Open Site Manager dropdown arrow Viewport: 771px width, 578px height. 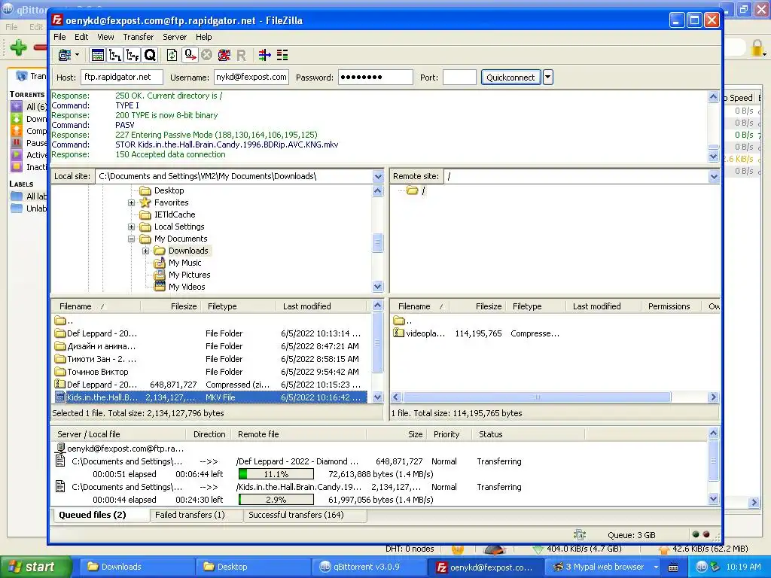pyautogui.click(x=77, y=55)
